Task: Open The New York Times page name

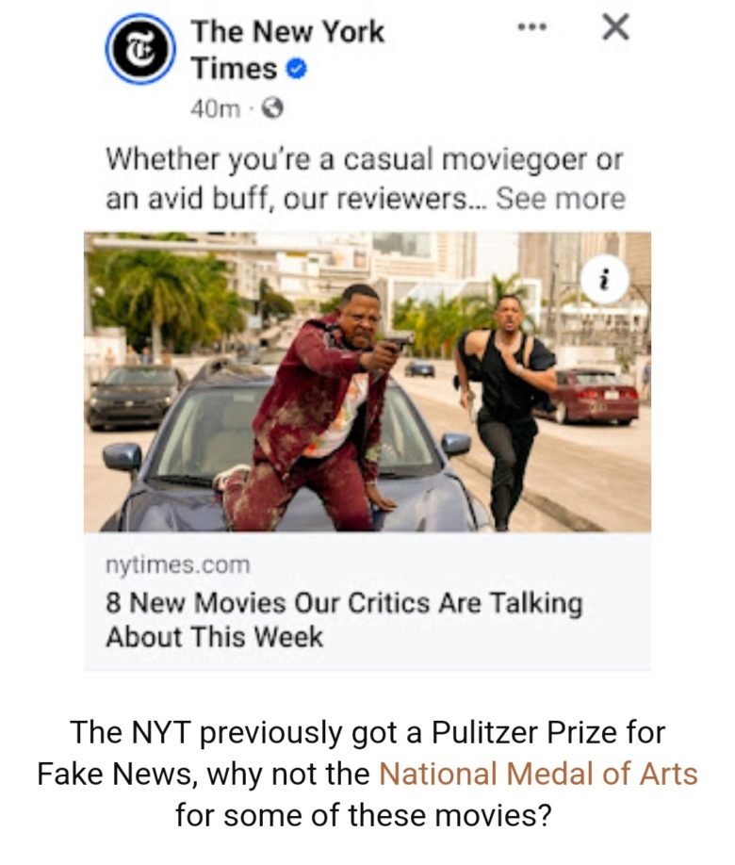Action: (287, 50)
